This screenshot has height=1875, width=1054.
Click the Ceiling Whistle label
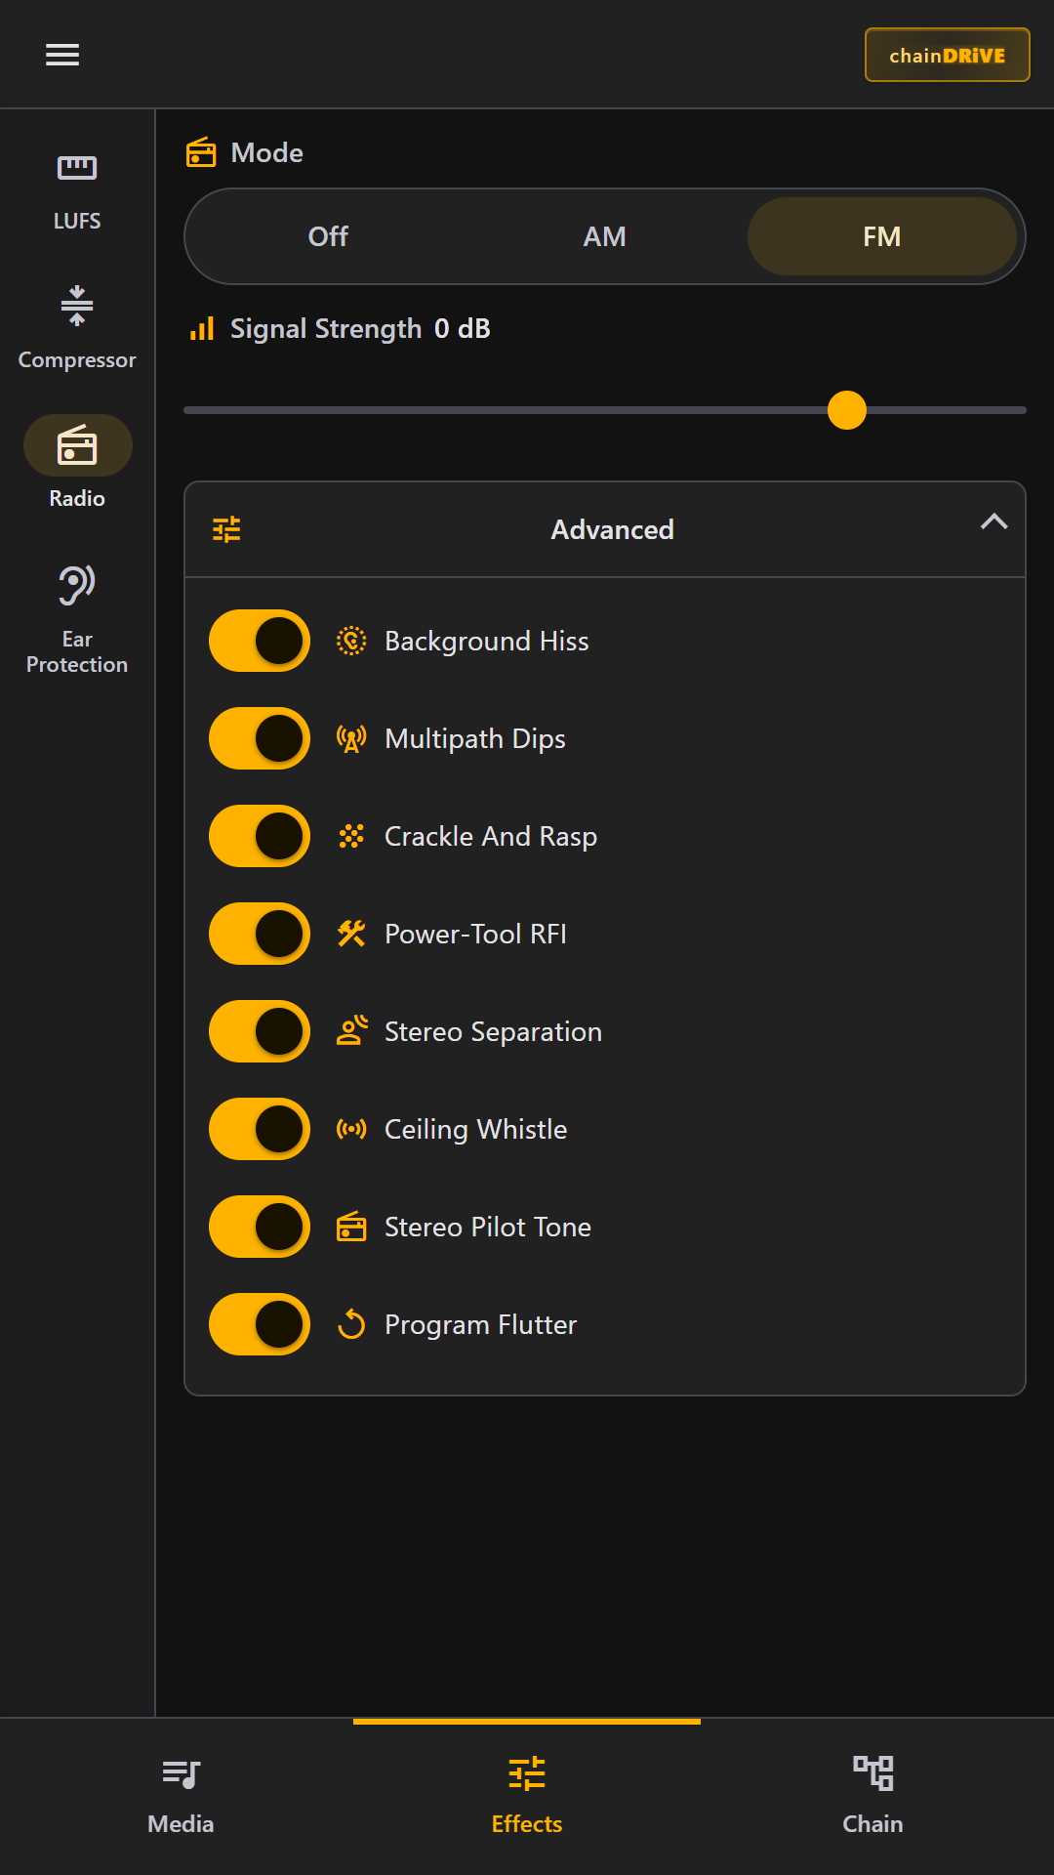476,1129
